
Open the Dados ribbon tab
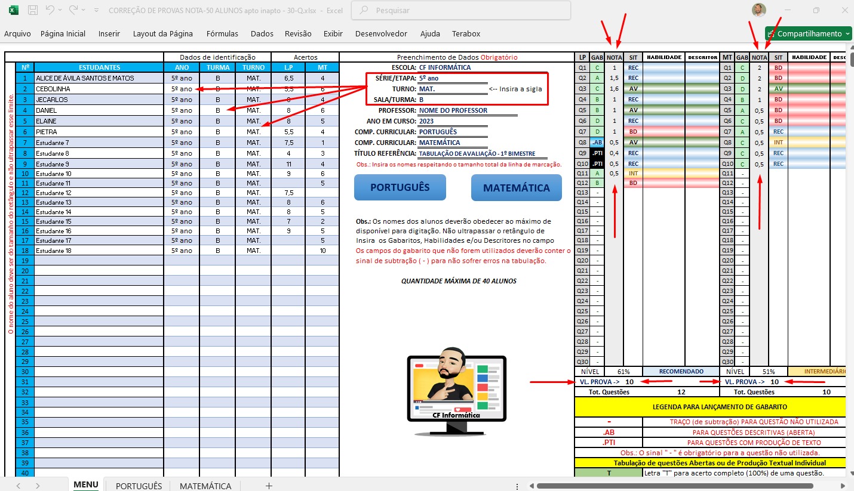point(262,34)
